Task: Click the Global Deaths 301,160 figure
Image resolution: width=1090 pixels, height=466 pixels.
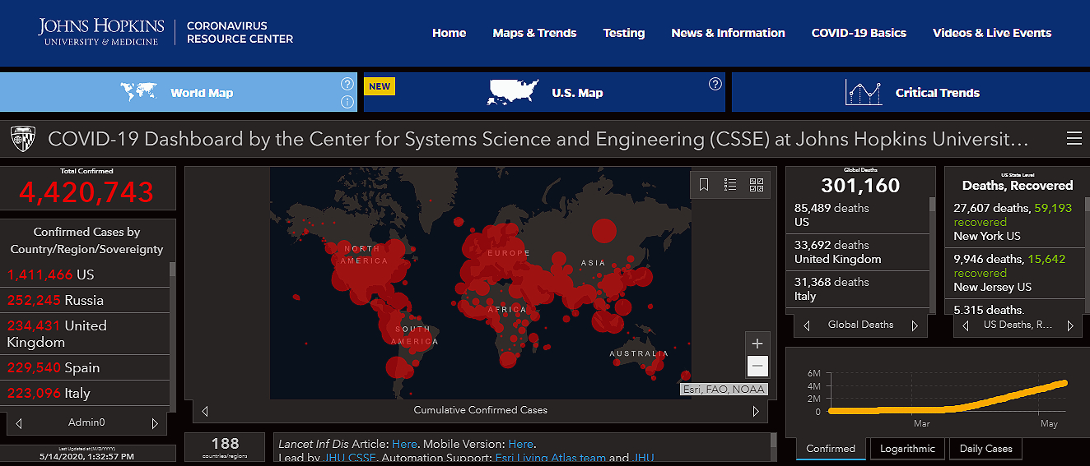Action: (860, 186)
